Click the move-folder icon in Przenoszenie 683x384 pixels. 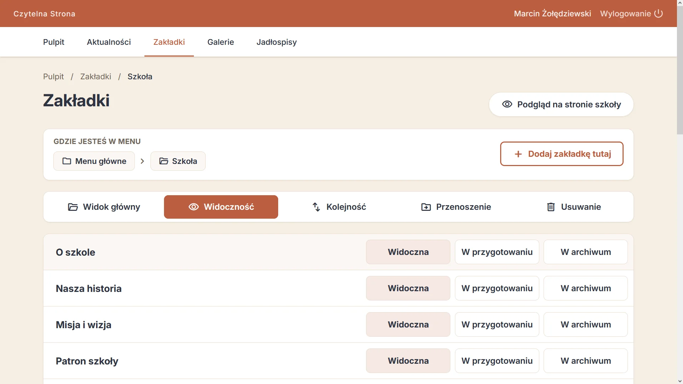[x=426, y=207]
